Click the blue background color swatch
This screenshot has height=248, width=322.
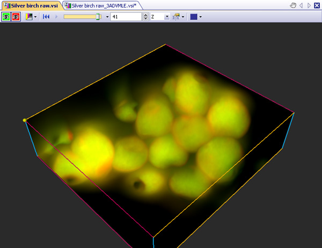[193, 17]
